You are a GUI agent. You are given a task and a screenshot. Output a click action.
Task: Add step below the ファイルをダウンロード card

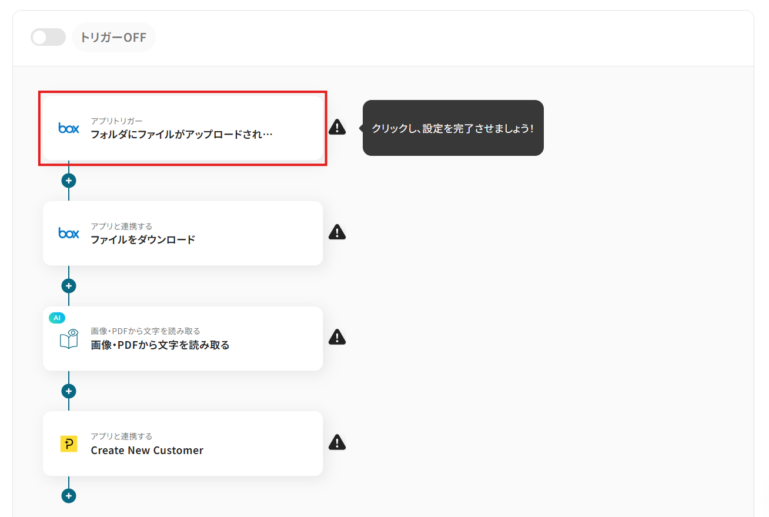point(69,286)
